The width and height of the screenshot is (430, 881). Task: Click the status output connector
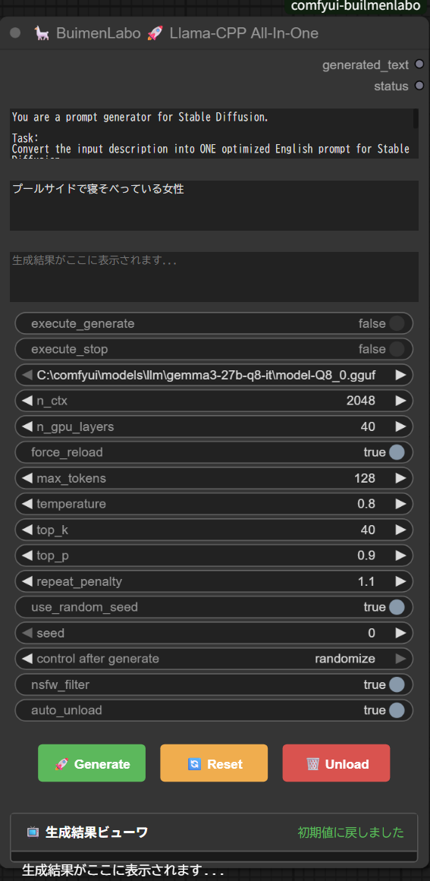click(419, 86)
